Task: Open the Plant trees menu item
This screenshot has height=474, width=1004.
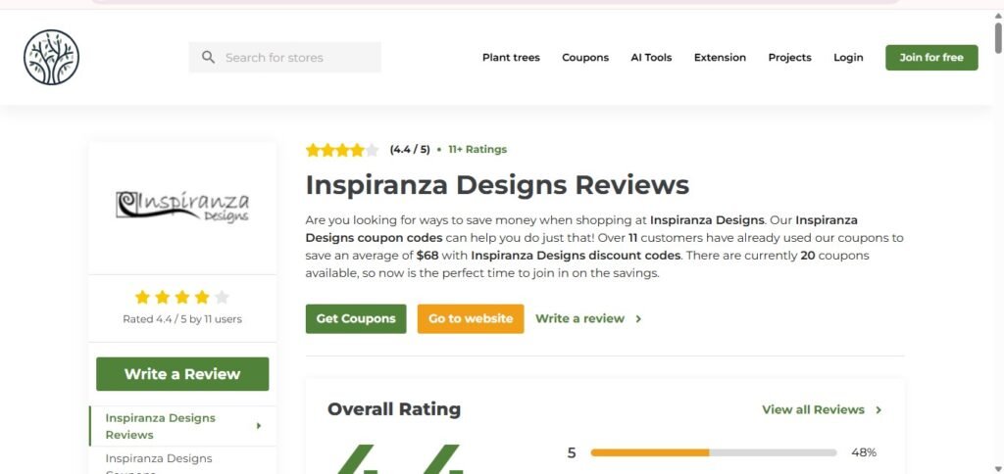Action: [x=511, y=58]
